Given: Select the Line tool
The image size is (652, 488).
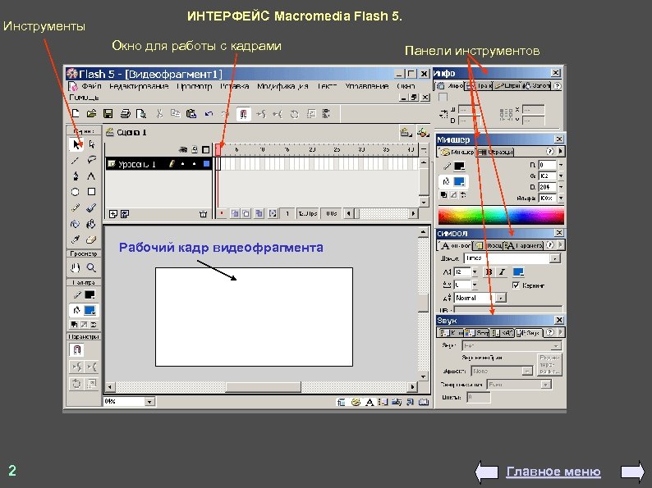Looking at the screenshot, I should pyautogui.click(x=76, y=160).
